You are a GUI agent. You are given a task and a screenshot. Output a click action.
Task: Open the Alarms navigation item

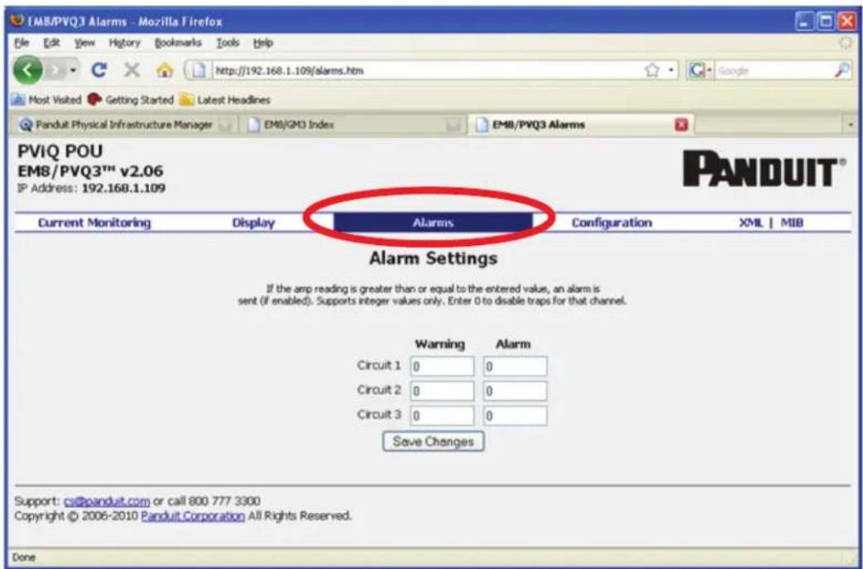(433, 223)
